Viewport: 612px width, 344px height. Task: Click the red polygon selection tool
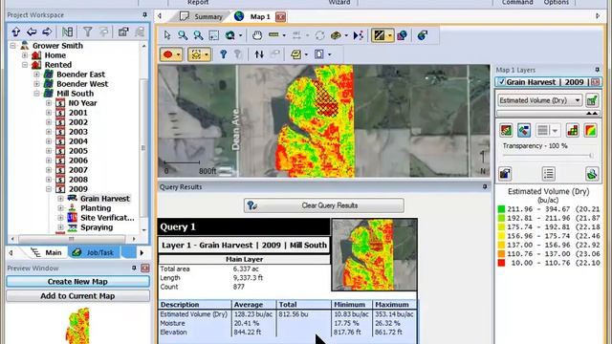pyautogui.click(x=168, y=54)
